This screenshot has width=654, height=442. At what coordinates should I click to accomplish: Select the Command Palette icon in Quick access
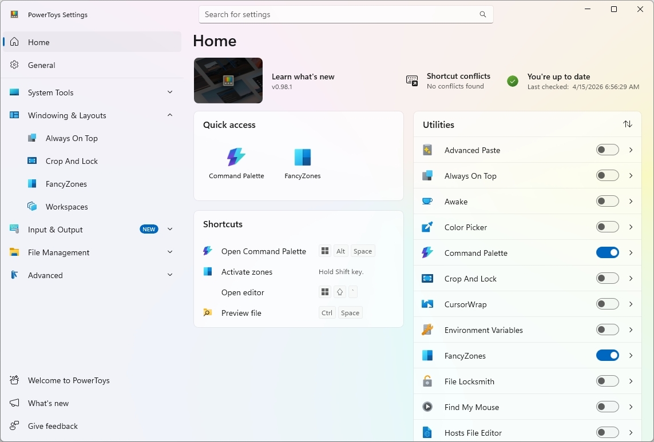pyautogui.click(x=236, y=155)
